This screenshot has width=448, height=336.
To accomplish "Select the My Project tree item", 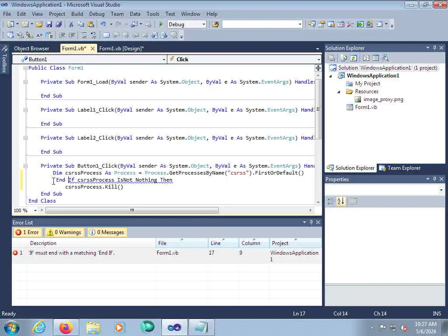I will pos(367,84).
